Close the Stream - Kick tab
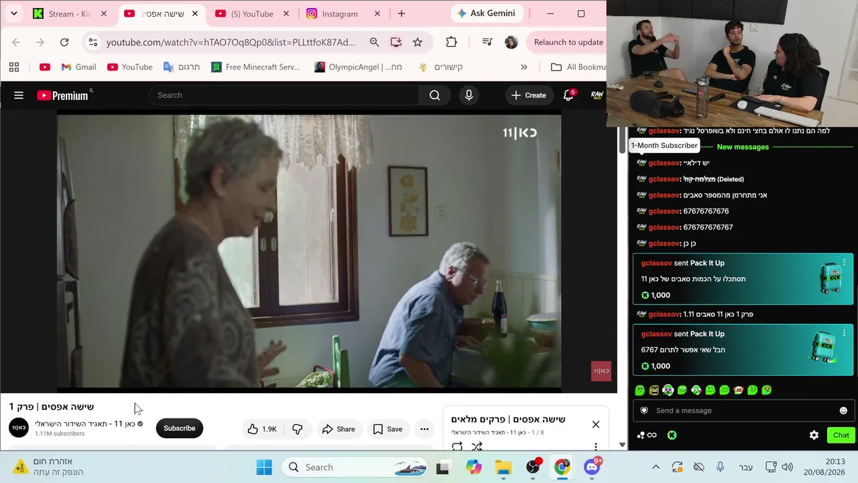 point(103,13)
